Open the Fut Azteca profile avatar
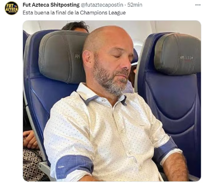 pyautogui.click(x=11, y=8)
